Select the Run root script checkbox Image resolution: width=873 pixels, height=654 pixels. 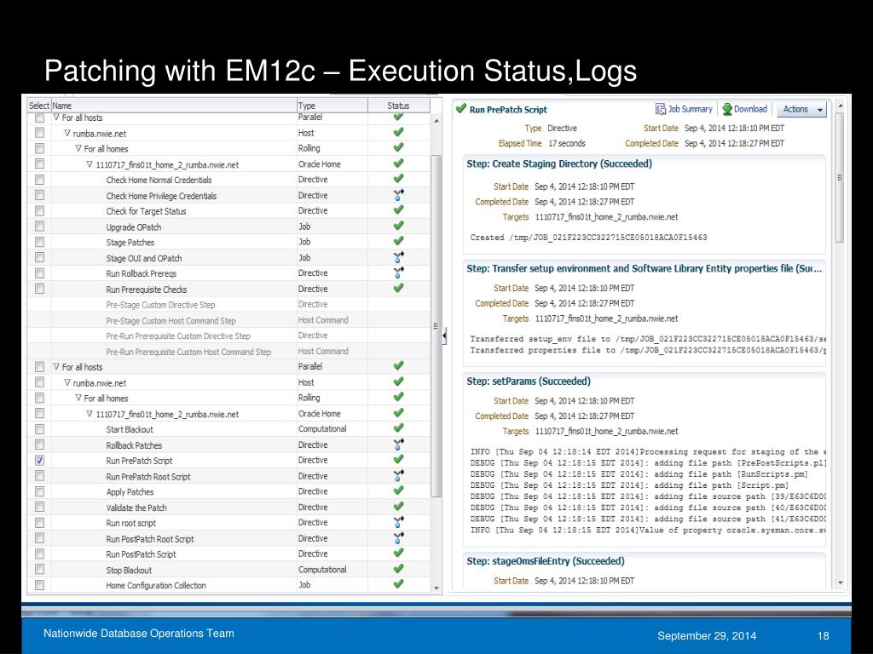39,522
